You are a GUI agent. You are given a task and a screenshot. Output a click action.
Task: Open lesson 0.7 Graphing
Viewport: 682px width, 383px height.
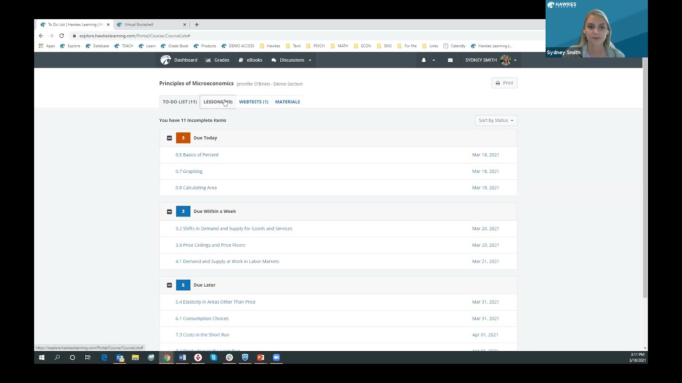[x=189, y=171]
